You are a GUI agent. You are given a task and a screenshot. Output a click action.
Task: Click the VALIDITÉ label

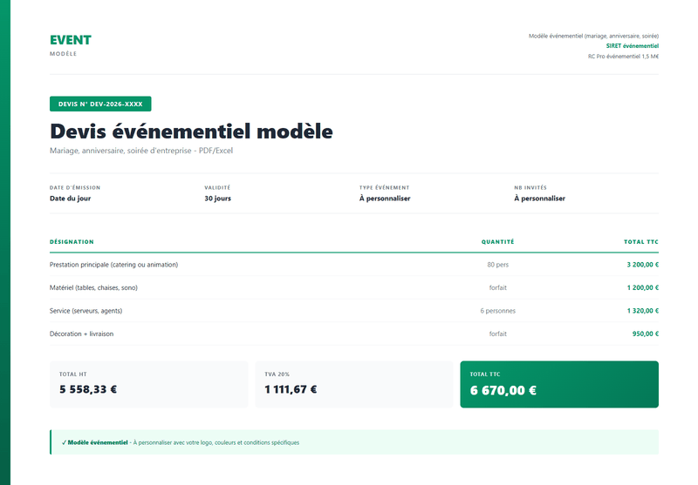coord(217,187)
